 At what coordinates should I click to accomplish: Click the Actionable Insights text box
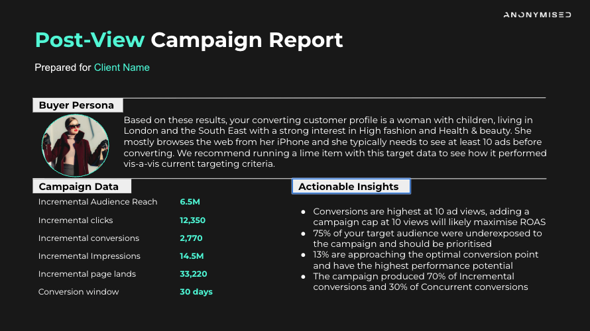pyautogui.click(x=351, y=187)
